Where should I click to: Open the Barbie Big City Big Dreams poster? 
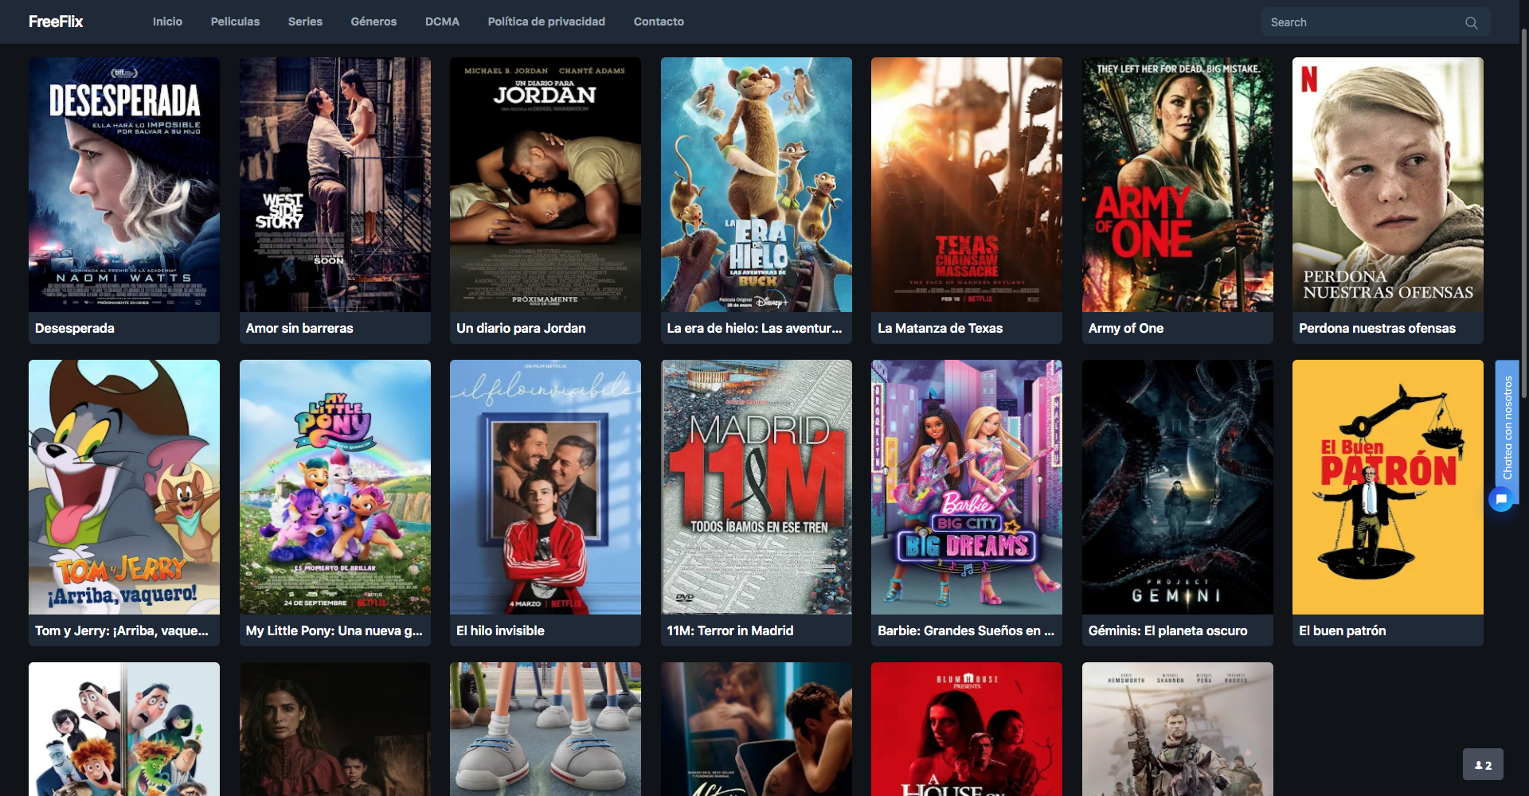967,487
